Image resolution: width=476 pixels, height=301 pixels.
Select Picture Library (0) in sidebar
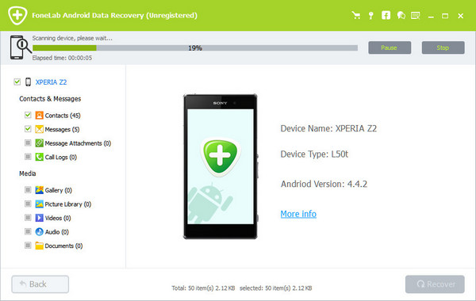click(68, 204)
